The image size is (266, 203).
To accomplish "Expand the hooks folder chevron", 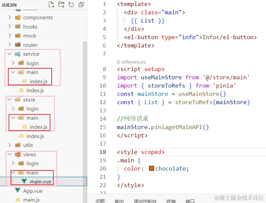I will pos(10,26).
